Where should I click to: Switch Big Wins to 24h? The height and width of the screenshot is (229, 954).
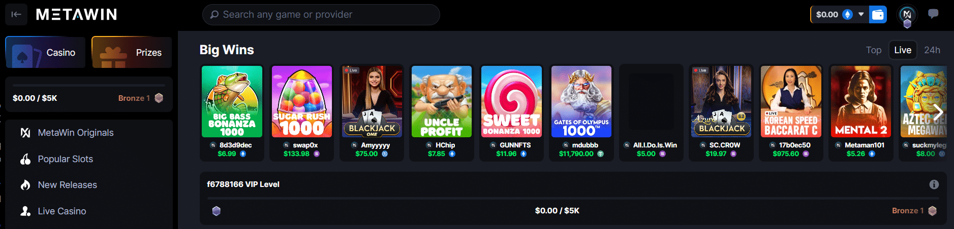coord(932,50)
